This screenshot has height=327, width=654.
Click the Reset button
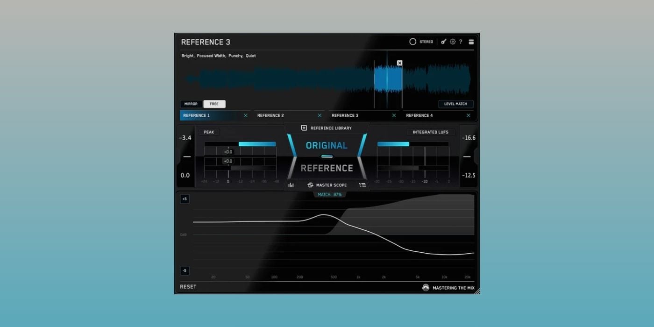[x=188, y=287]
